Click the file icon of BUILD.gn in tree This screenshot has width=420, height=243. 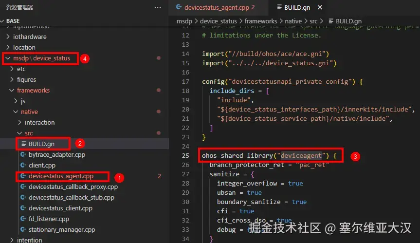click(x=23, y=144)
